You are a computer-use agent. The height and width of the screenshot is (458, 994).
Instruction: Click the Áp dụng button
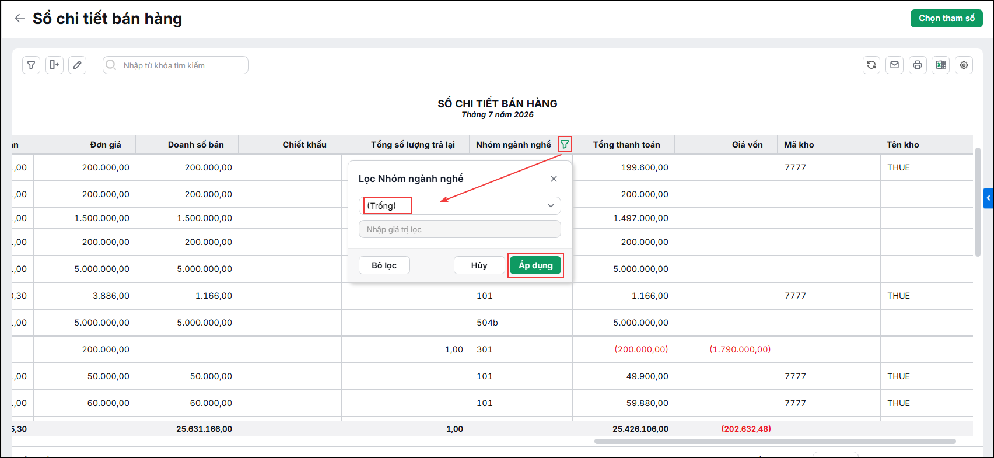tap(535, 265)
